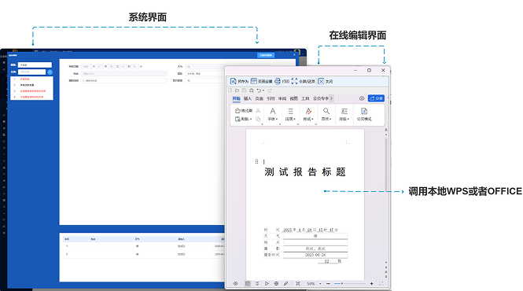This screenshot has width=523, height=291.
Task: Click the Save As (另存为) icon
Action: coord(234,81)
